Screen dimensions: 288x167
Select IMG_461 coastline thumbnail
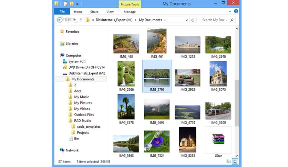[x=157, y=41]
